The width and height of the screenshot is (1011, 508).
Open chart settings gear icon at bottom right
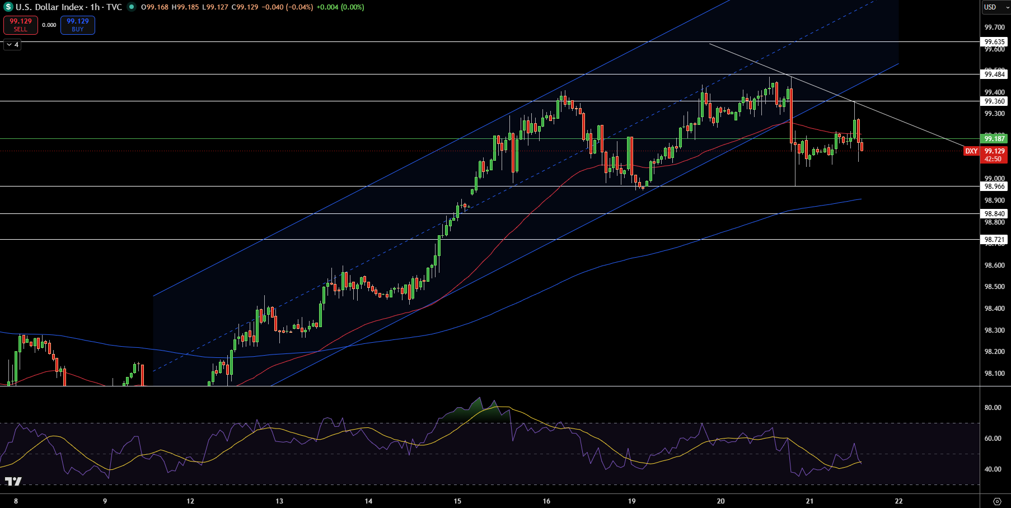pyautogui.click(x=997, y=501)
